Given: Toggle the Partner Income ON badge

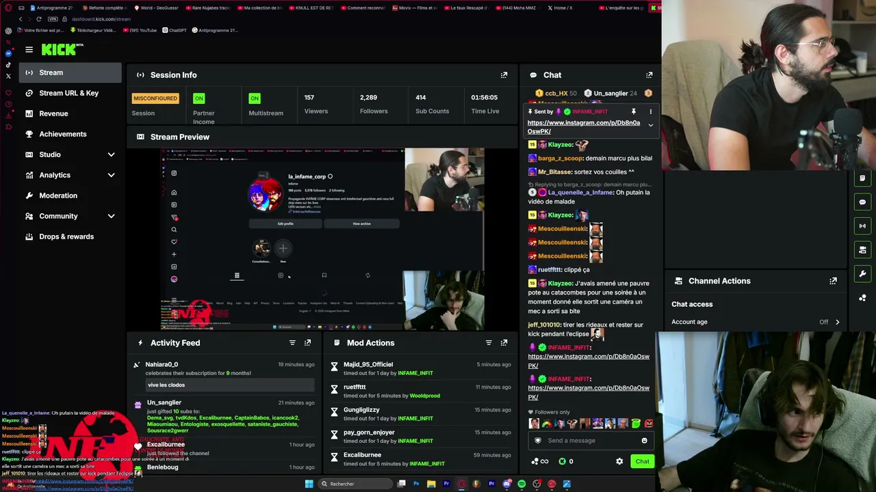Looking at the screenshot, I should coord(198,98).
